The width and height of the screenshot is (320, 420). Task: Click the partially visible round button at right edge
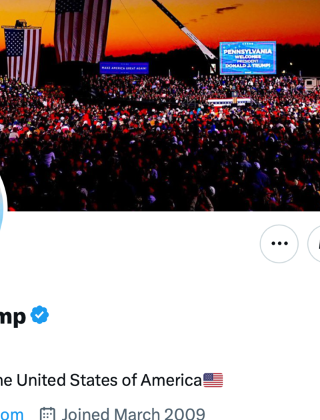(x=314, y=243)
